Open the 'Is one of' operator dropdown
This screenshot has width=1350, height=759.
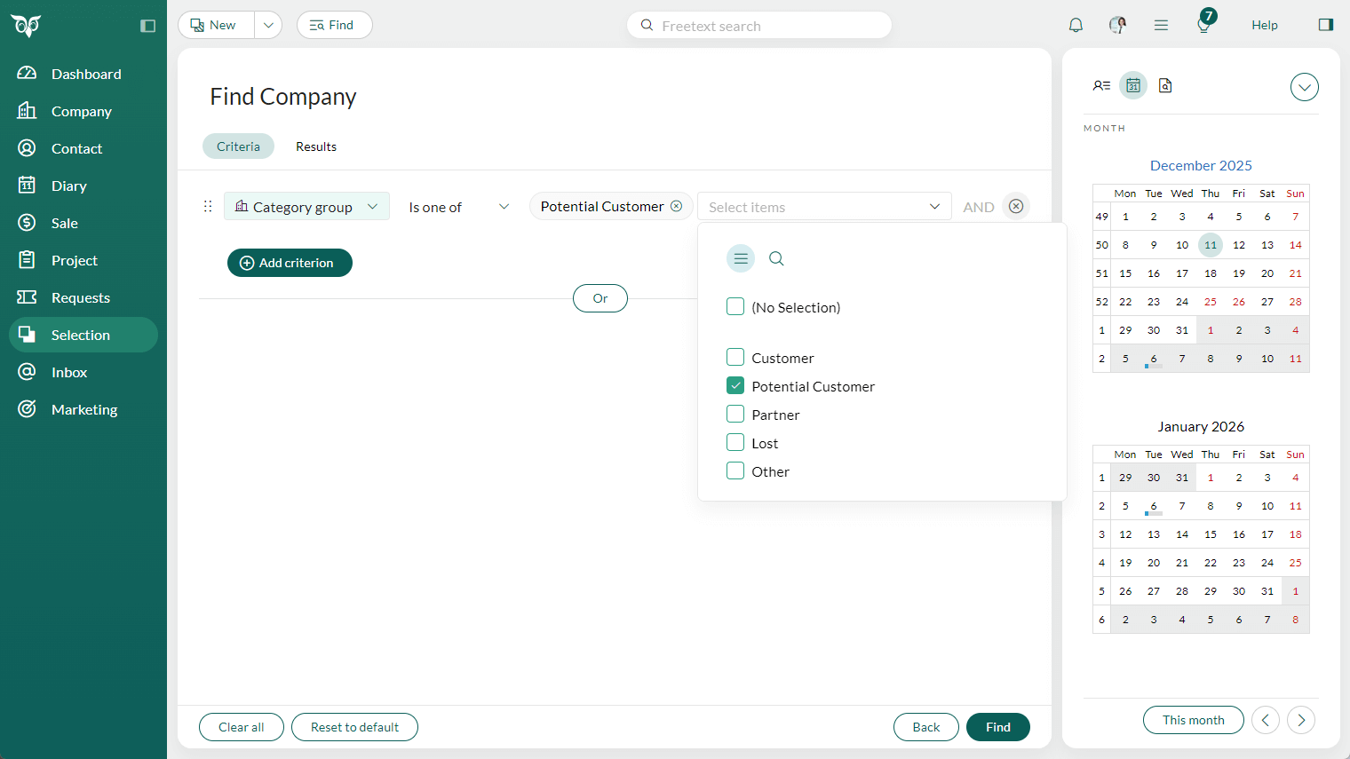click(x=458, y=206)
